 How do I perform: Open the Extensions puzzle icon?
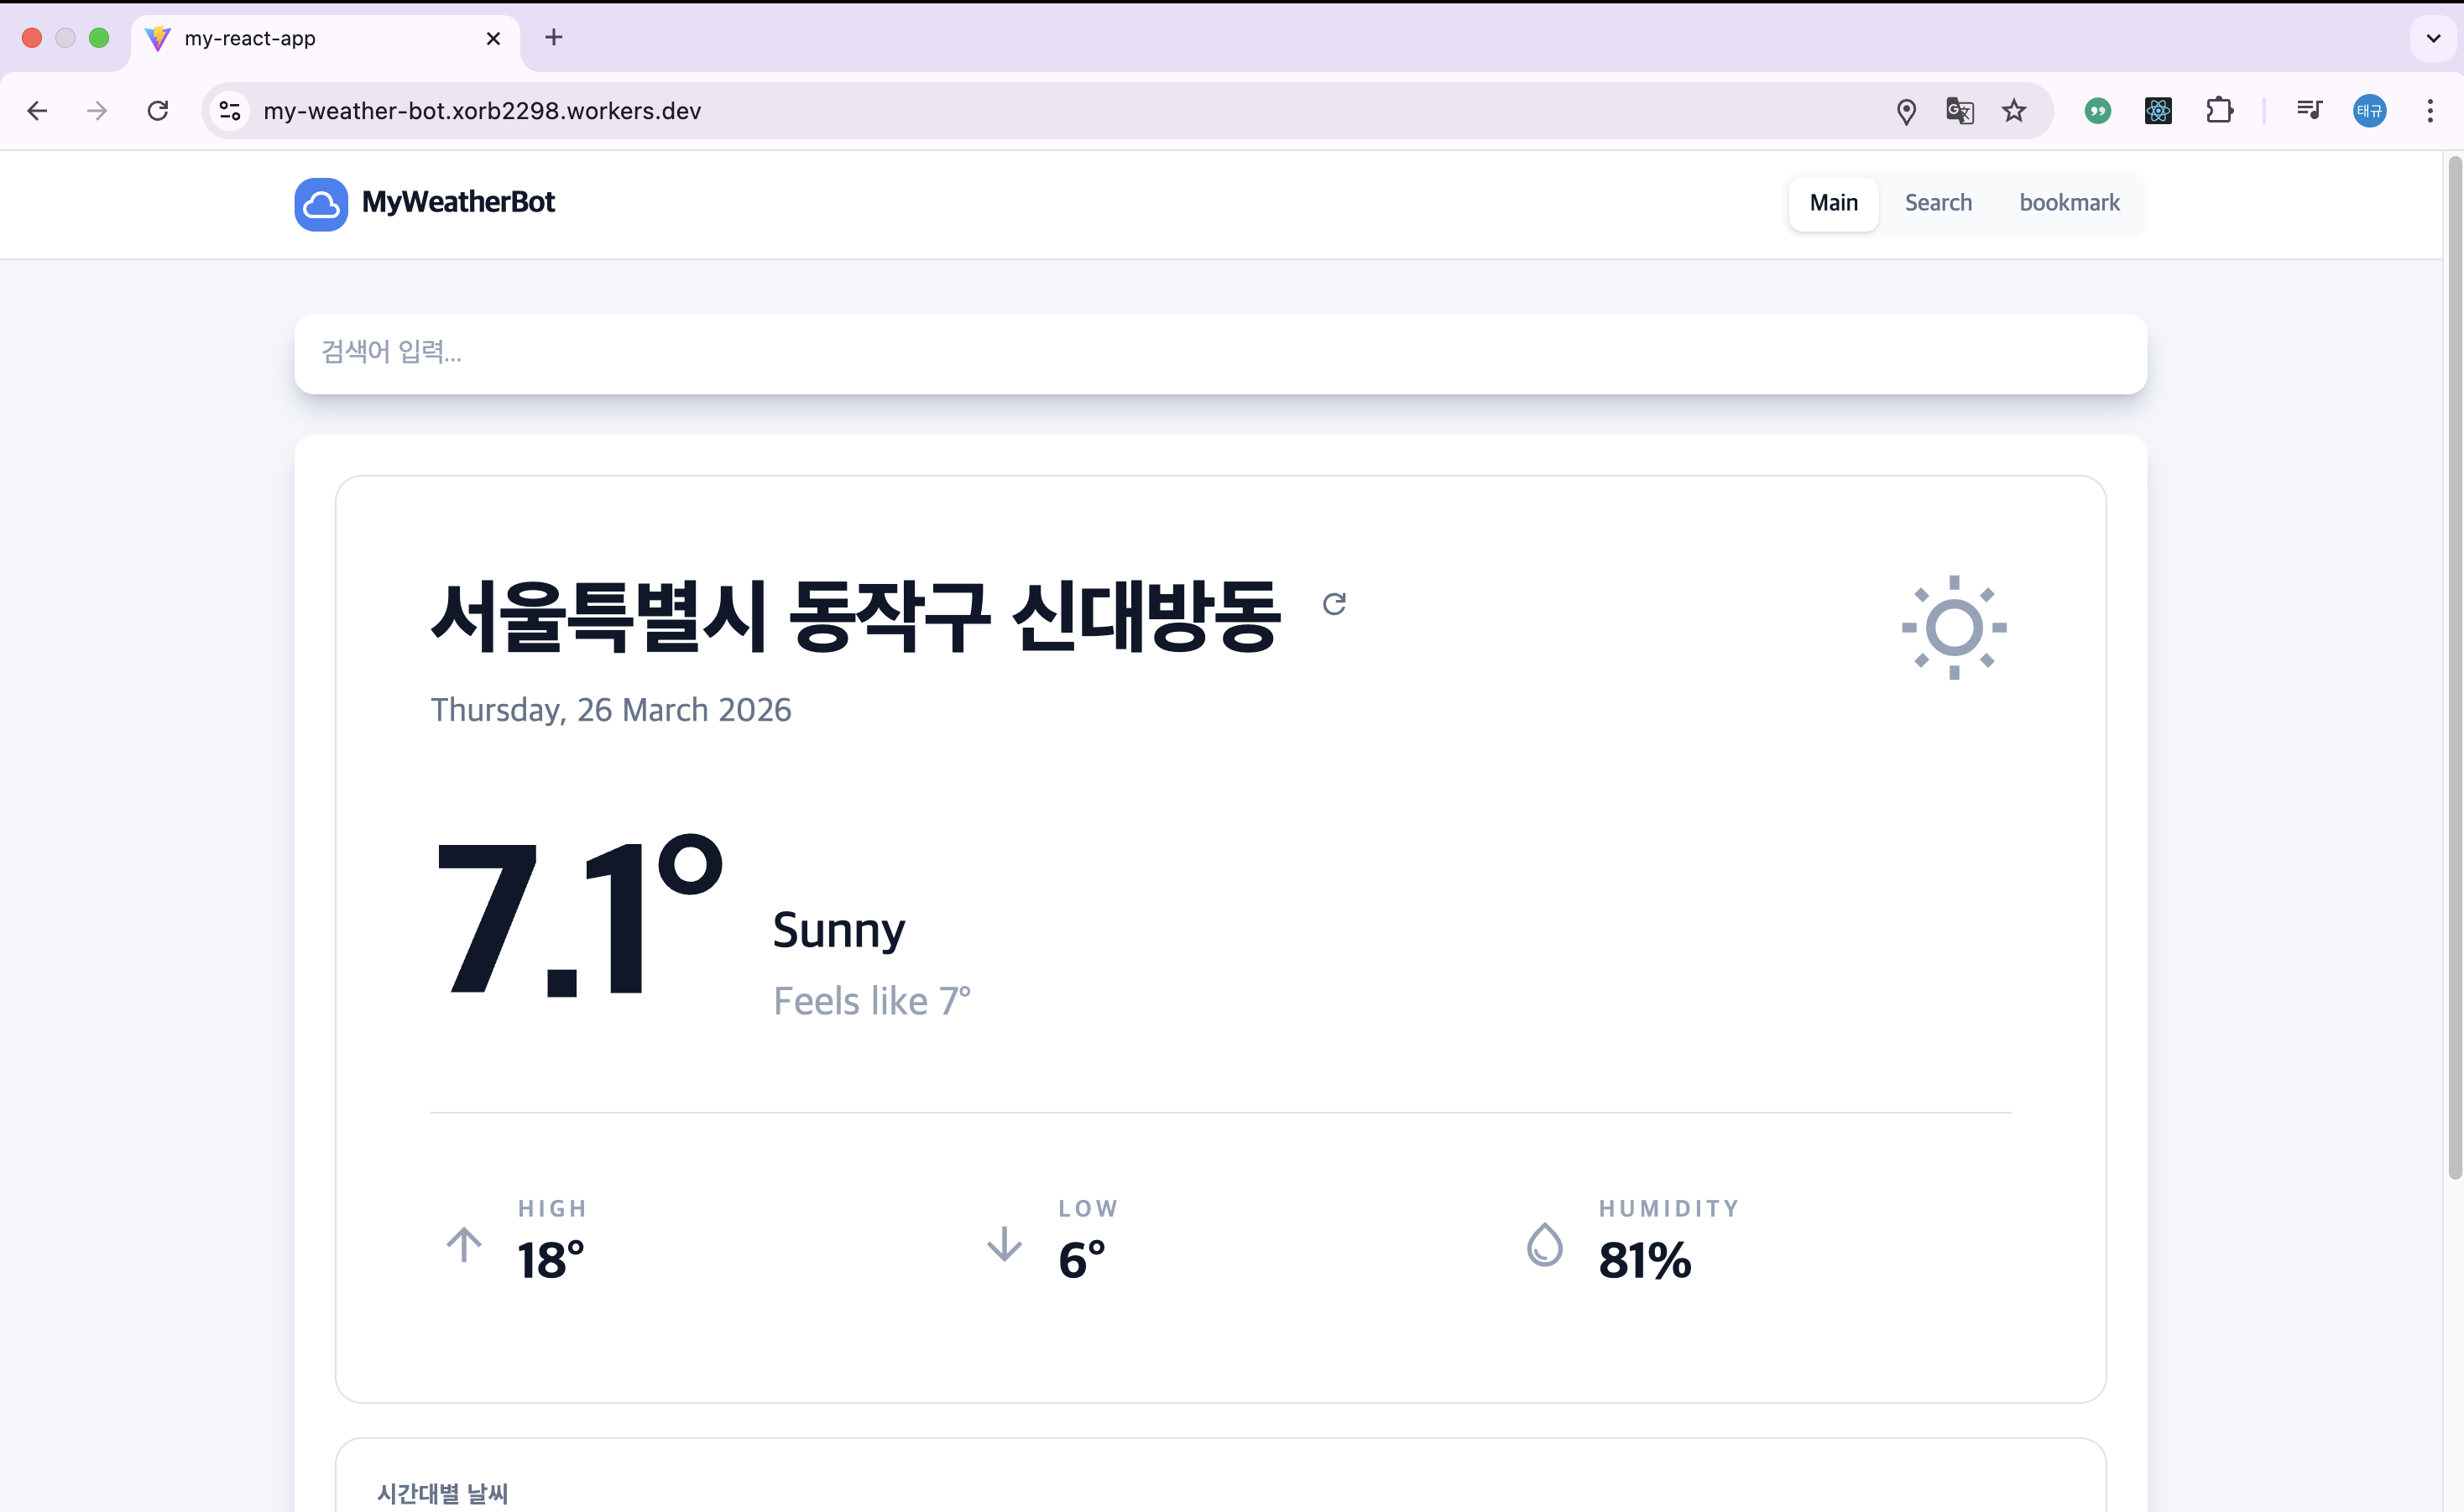(2219, 111)
